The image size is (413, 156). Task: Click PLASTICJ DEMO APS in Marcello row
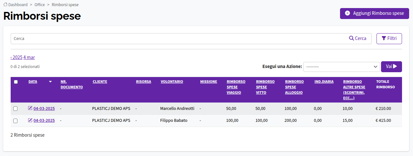[x=111, y=109]
